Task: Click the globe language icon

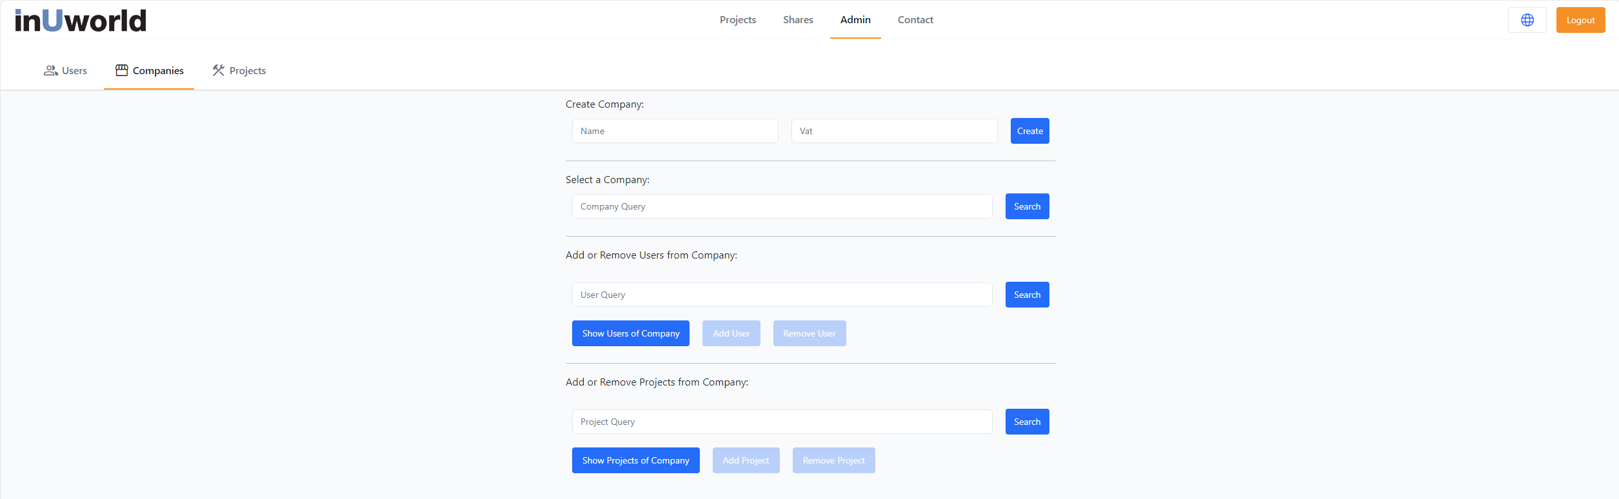Action: click(x=1527, y=20)
